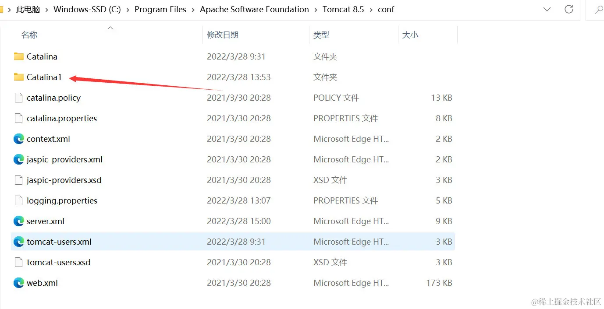
Task: Select the tomcat-users.xml file name
Action: tap(59, 242)
